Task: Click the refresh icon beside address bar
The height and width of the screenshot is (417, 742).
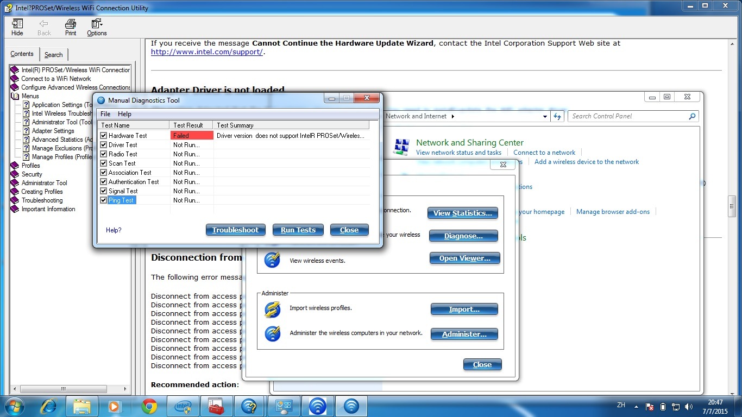Action: (557, 116)
